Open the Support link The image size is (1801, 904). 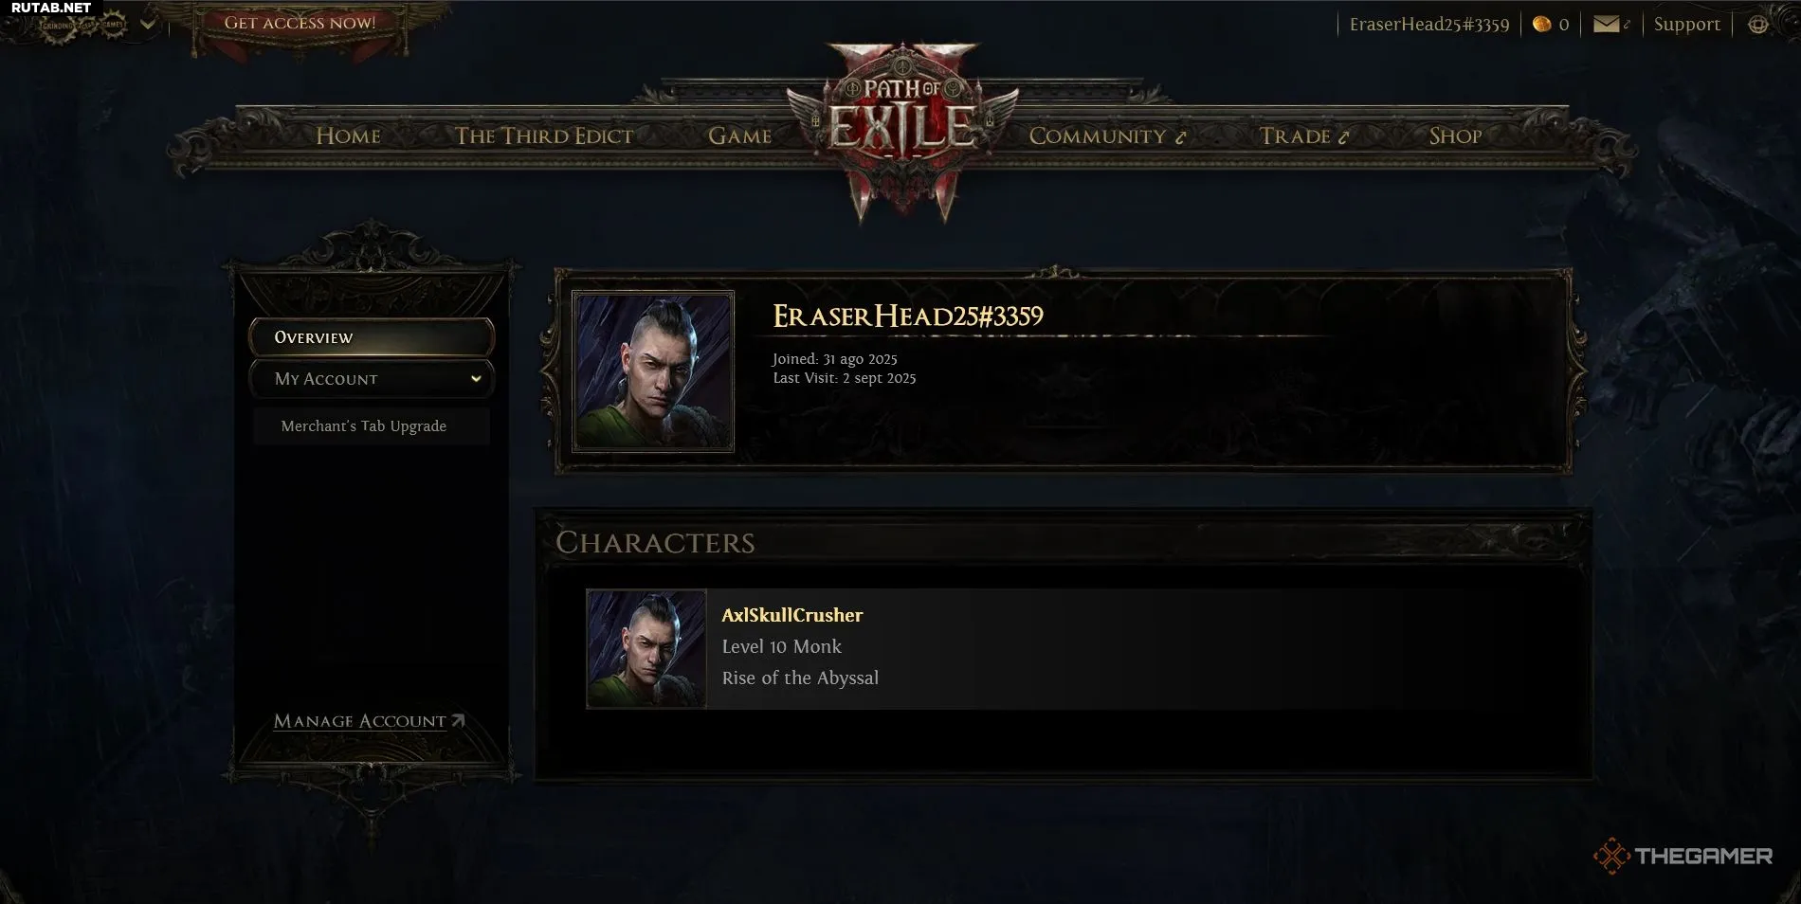[x=1686, y=25]
